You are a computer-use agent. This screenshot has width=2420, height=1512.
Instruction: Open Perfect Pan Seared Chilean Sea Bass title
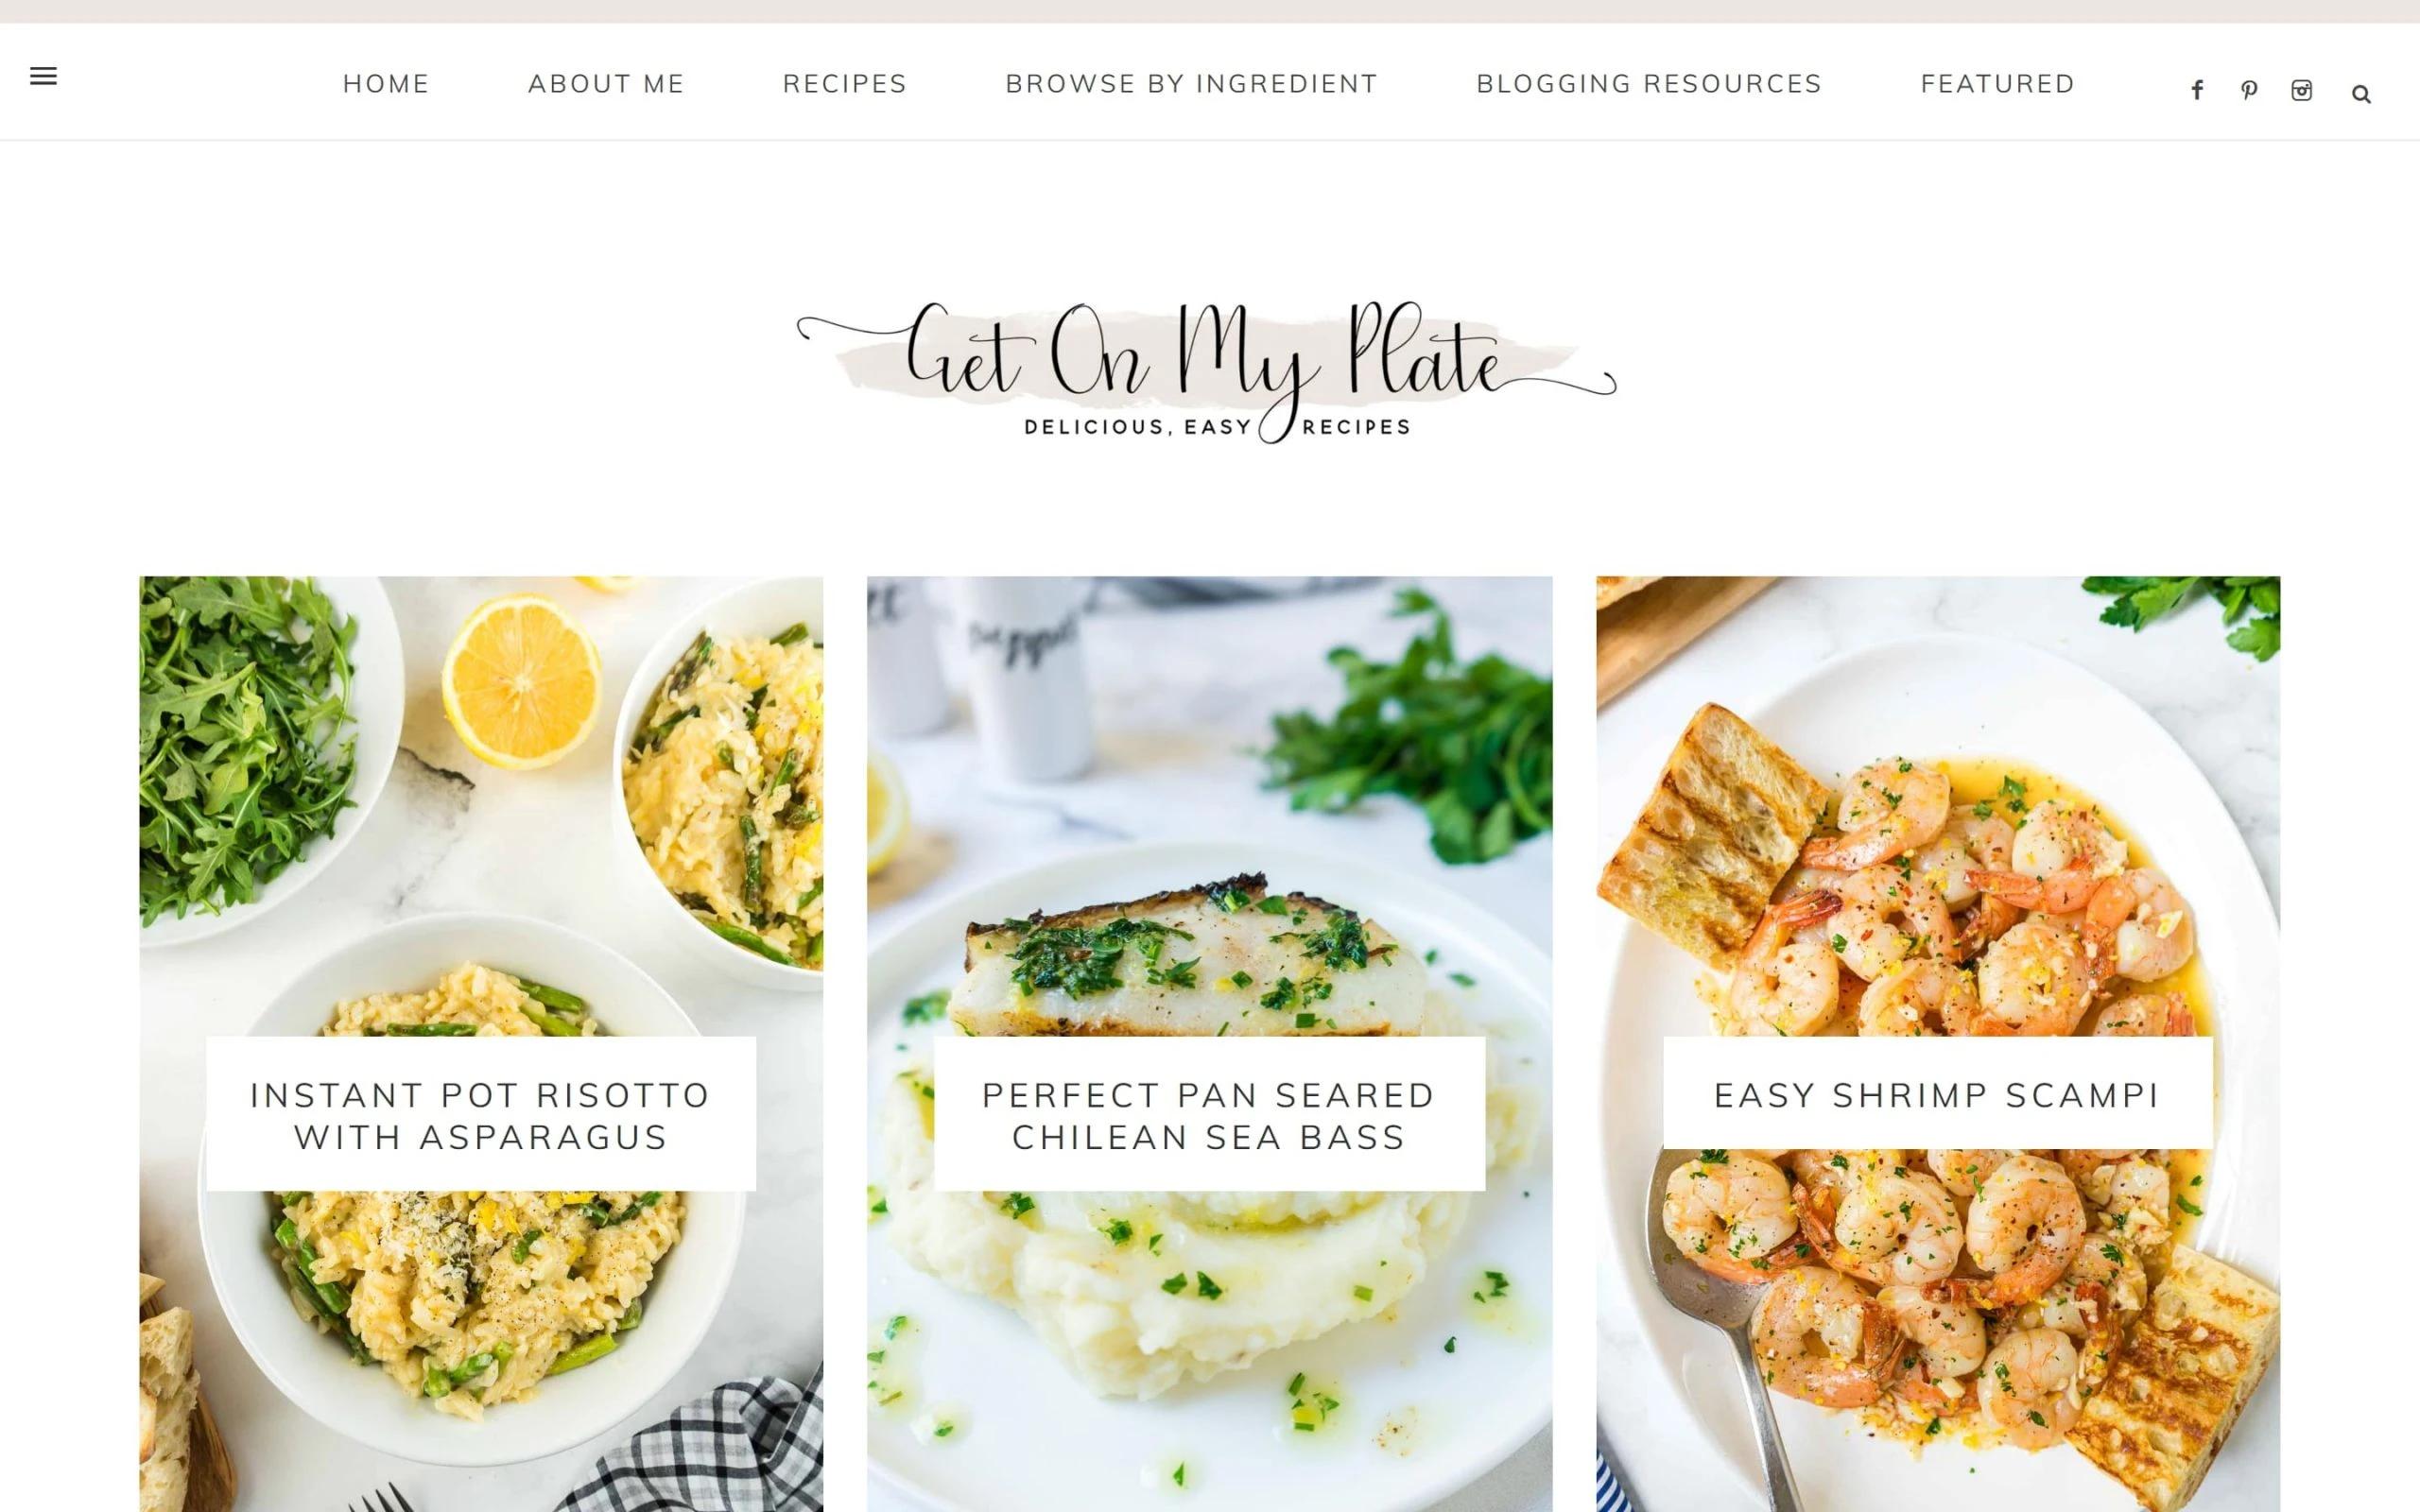pos(1209,1116)
